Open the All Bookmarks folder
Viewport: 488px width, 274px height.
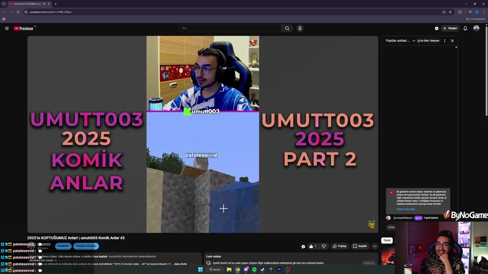[x=476, y=19]
